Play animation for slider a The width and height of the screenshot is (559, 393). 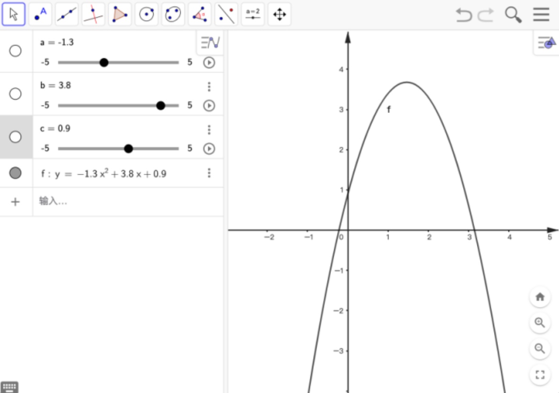coord(209,62)
